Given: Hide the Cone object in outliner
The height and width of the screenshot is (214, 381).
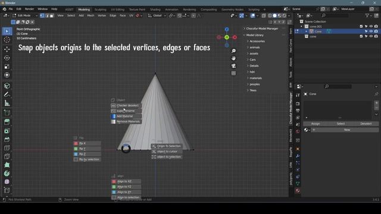Looking at the screenshot, I should click(371, 32).
